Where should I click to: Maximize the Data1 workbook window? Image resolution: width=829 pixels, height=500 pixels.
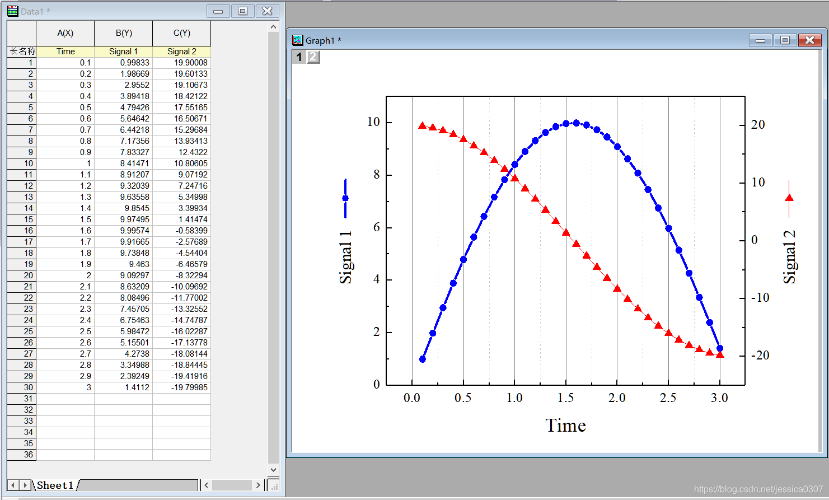coord(243,11)
